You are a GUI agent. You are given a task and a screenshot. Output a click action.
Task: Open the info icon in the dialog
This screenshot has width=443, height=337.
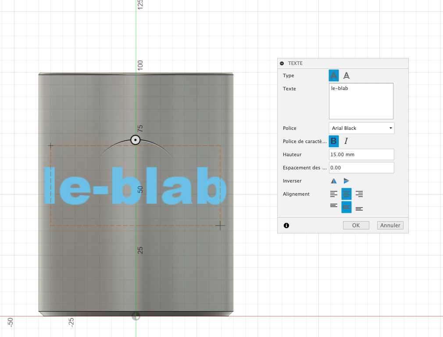(x=286, y=226)
